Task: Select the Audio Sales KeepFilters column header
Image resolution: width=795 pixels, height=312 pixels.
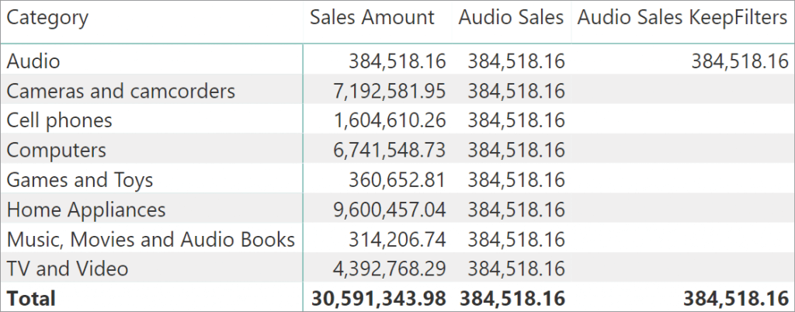Action: coord(682,18)
